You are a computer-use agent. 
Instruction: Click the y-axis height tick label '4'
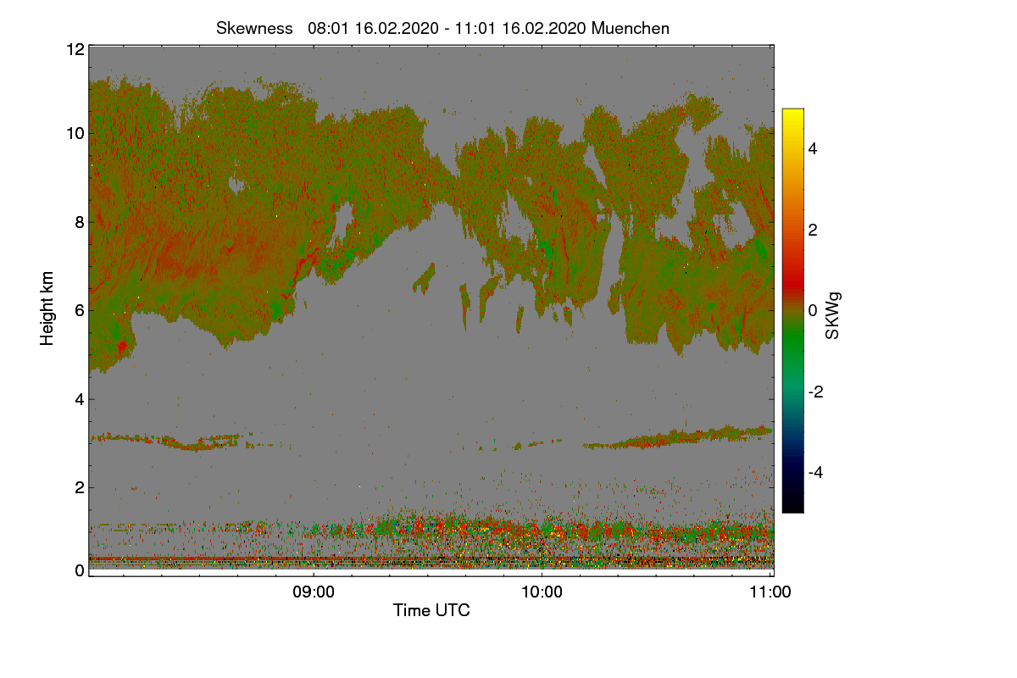[79, 399]
